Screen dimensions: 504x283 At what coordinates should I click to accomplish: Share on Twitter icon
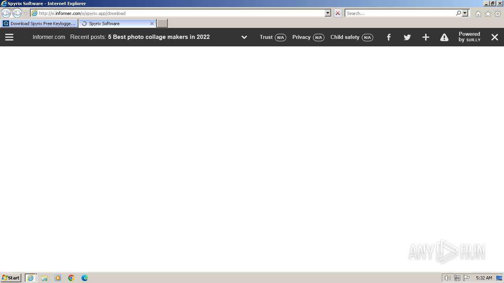pyautogui.click(x=407, y=37)
